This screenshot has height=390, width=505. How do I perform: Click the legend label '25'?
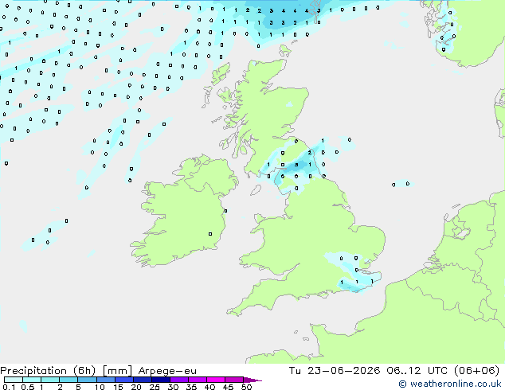(155, 387)
